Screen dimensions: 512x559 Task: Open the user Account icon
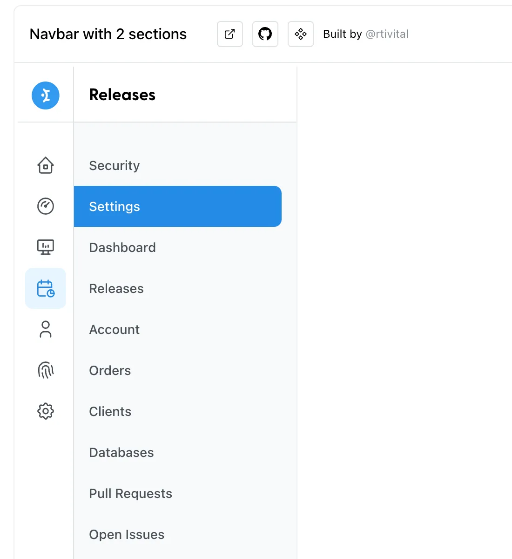coord(46,329)
